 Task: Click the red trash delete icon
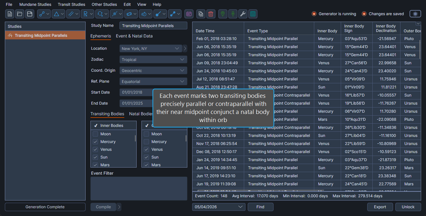[x=211, y=14]
